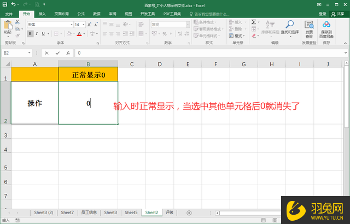This screenshot has height=224, width=350.
Task: Cancel cell entry with X button
Action: pos(46,53)
